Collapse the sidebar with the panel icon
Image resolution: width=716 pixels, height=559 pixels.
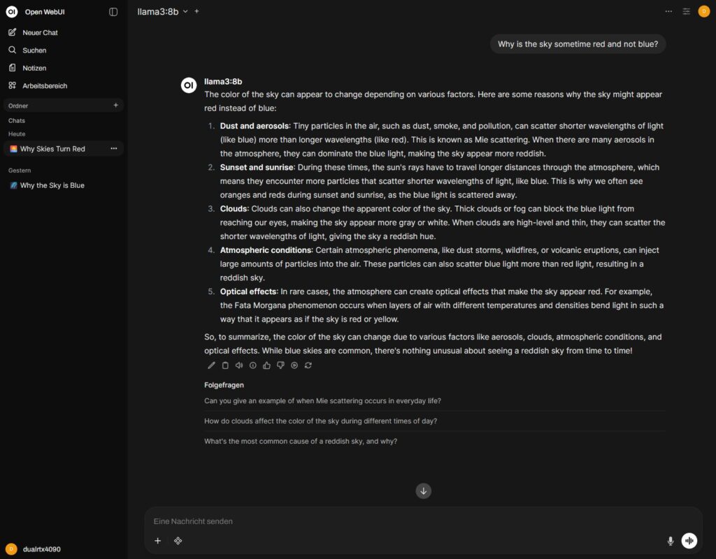[113, 11]
